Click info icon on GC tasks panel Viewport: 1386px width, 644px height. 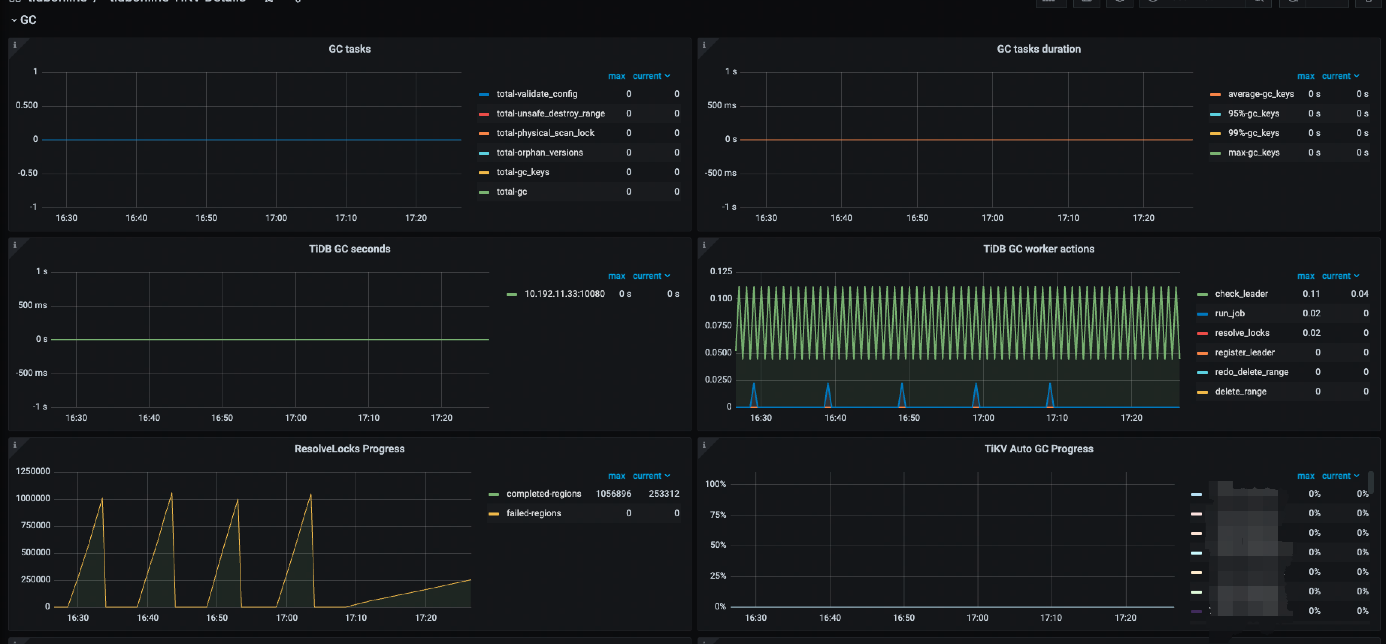click(15, 45)
